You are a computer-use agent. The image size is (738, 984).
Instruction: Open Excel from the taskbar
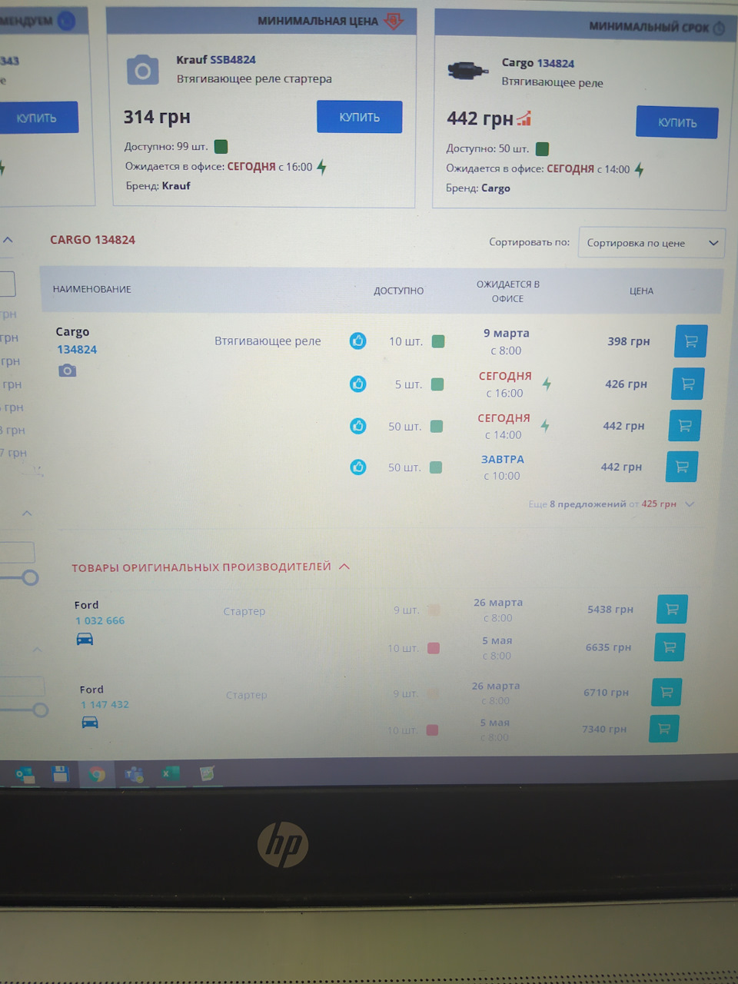point(170,774)
